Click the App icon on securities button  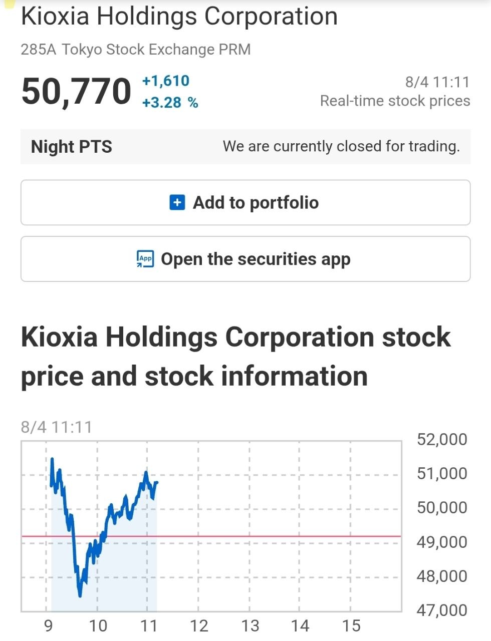pyautogui.click(x=145, y=259)
